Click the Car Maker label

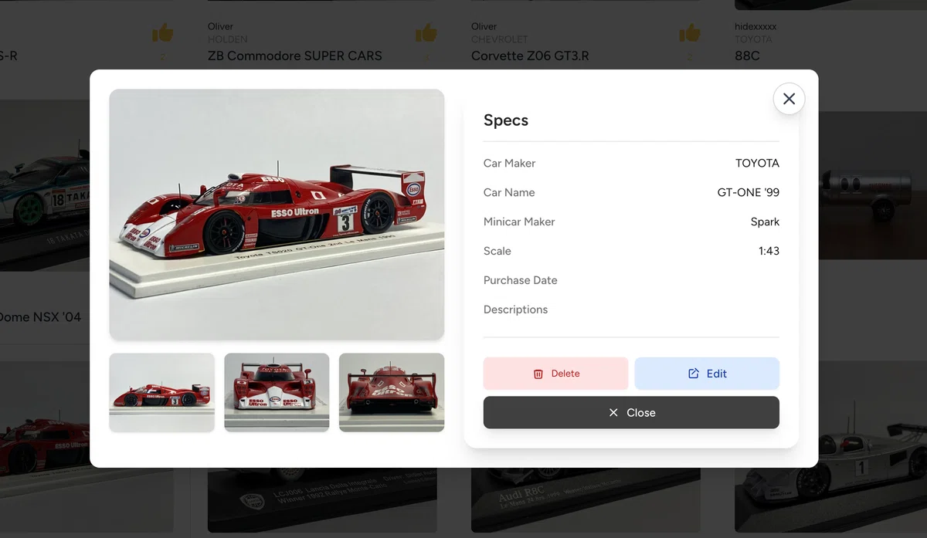pyautogui.click(x=509, y=163)
